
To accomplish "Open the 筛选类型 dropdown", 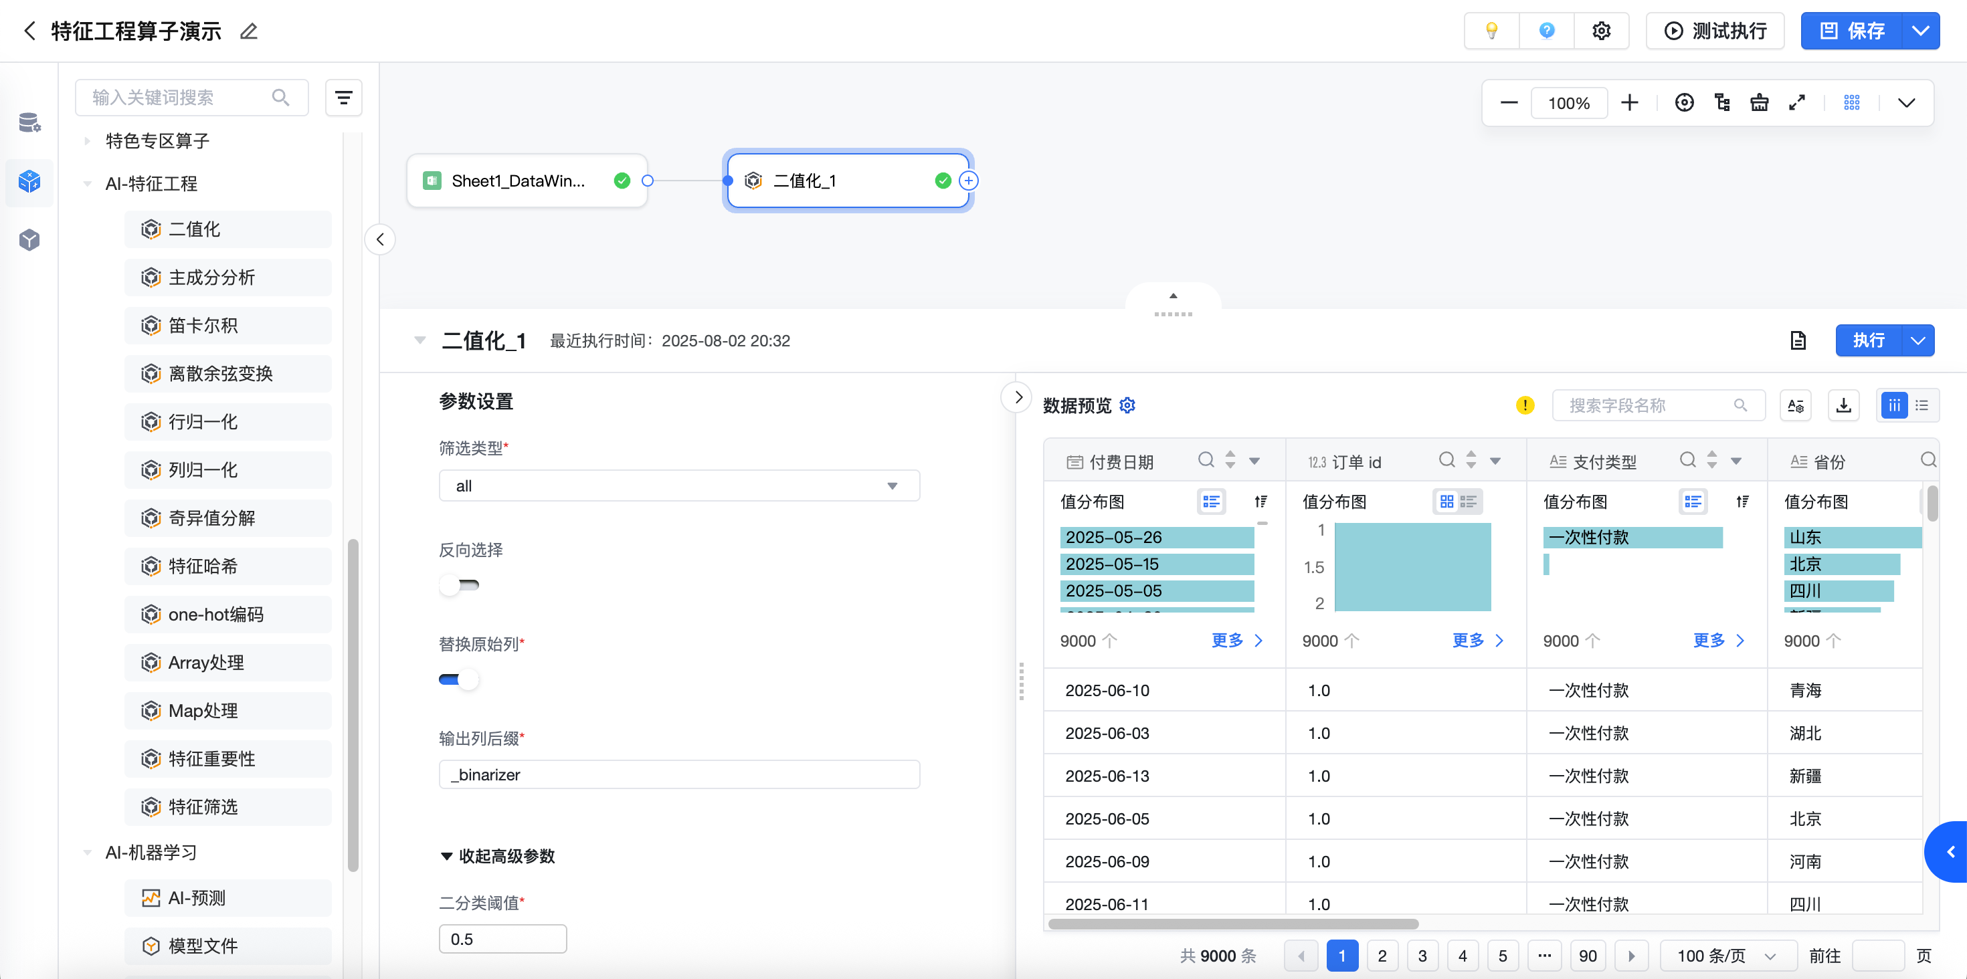I will click(x=679, y=486).
